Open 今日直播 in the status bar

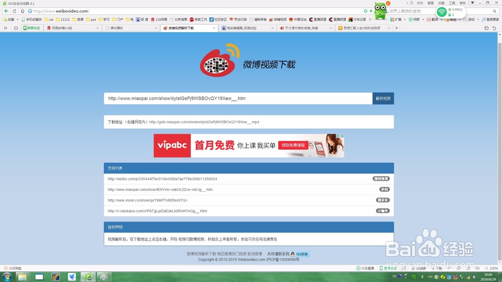click(x=365, y=268)
